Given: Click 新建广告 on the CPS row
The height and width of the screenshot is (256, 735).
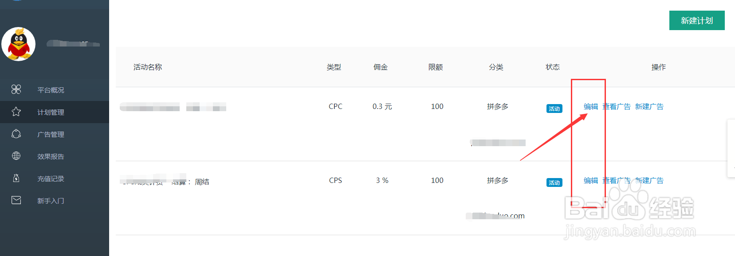Looking at the screenshot, I should (649, 180).
